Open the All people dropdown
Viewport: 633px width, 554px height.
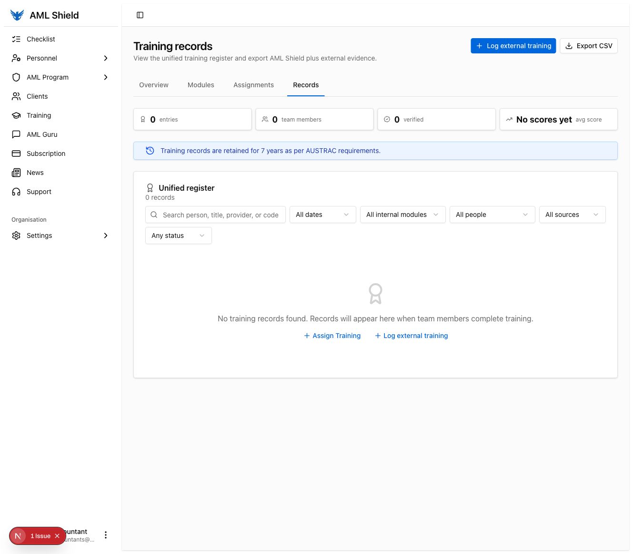pyautogui.click(x=492, y=215)
